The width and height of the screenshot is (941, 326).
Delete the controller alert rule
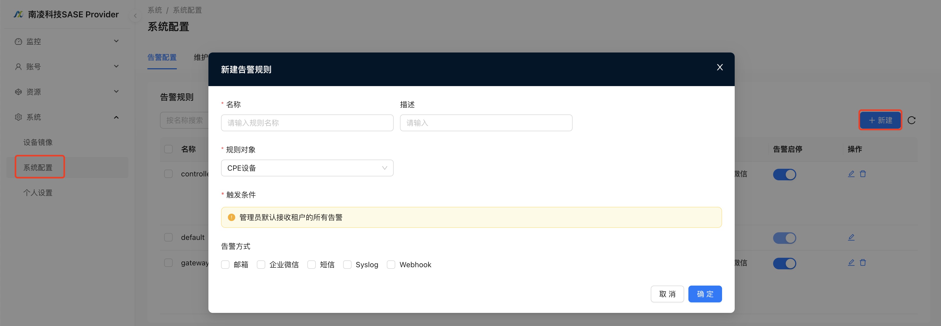pos(863,174)
